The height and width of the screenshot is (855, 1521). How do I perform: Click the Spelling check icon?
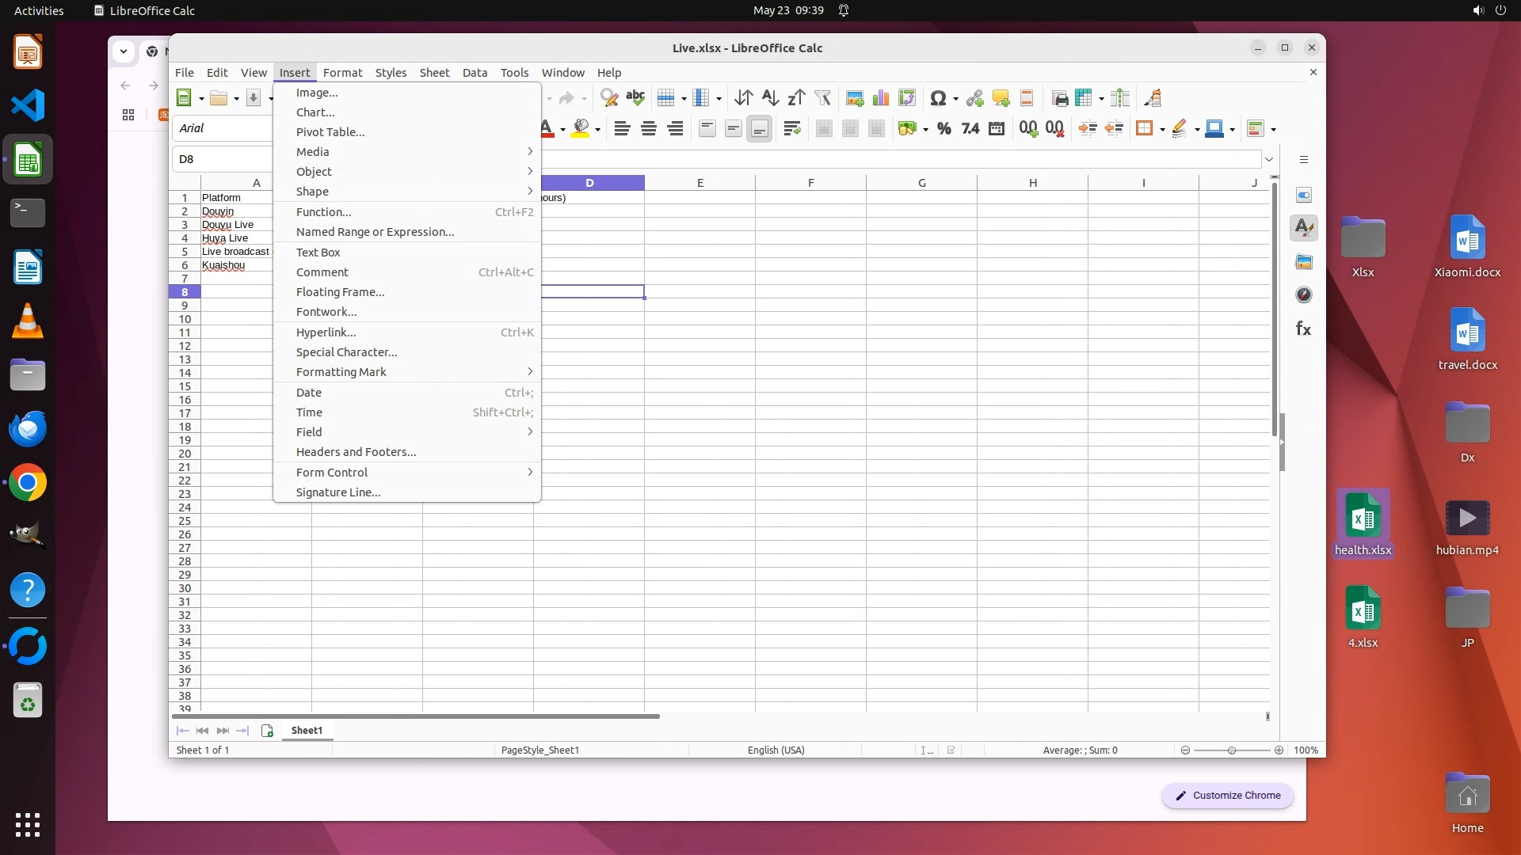tap(635, 98)
